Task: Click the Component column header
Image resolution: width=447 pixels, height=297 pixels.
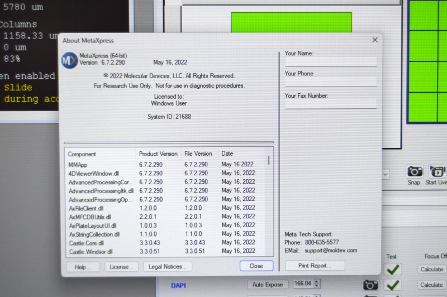Action: [x=82, y=154]
